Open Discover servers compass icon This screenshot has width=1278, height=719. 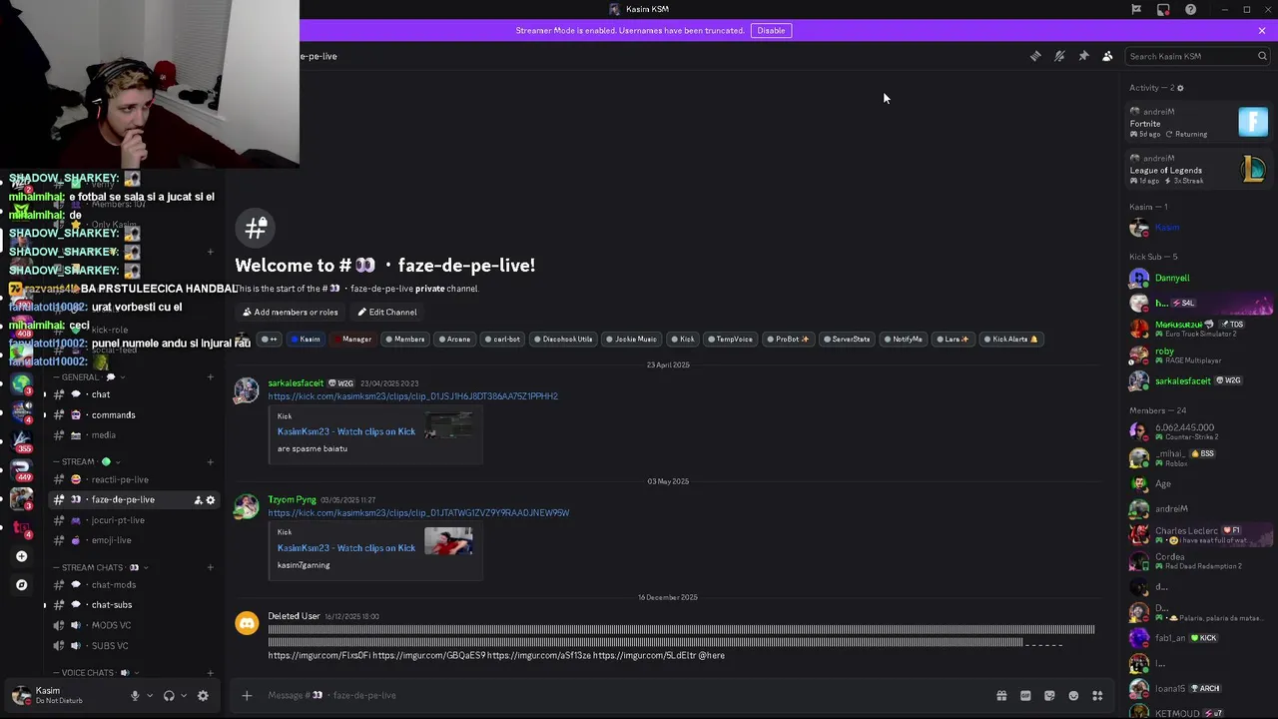coord(21,585)
